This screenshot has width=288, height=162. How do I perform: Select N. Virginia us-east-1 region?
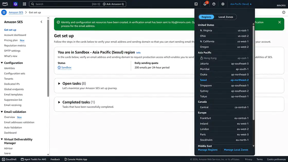tap(224, 31)
